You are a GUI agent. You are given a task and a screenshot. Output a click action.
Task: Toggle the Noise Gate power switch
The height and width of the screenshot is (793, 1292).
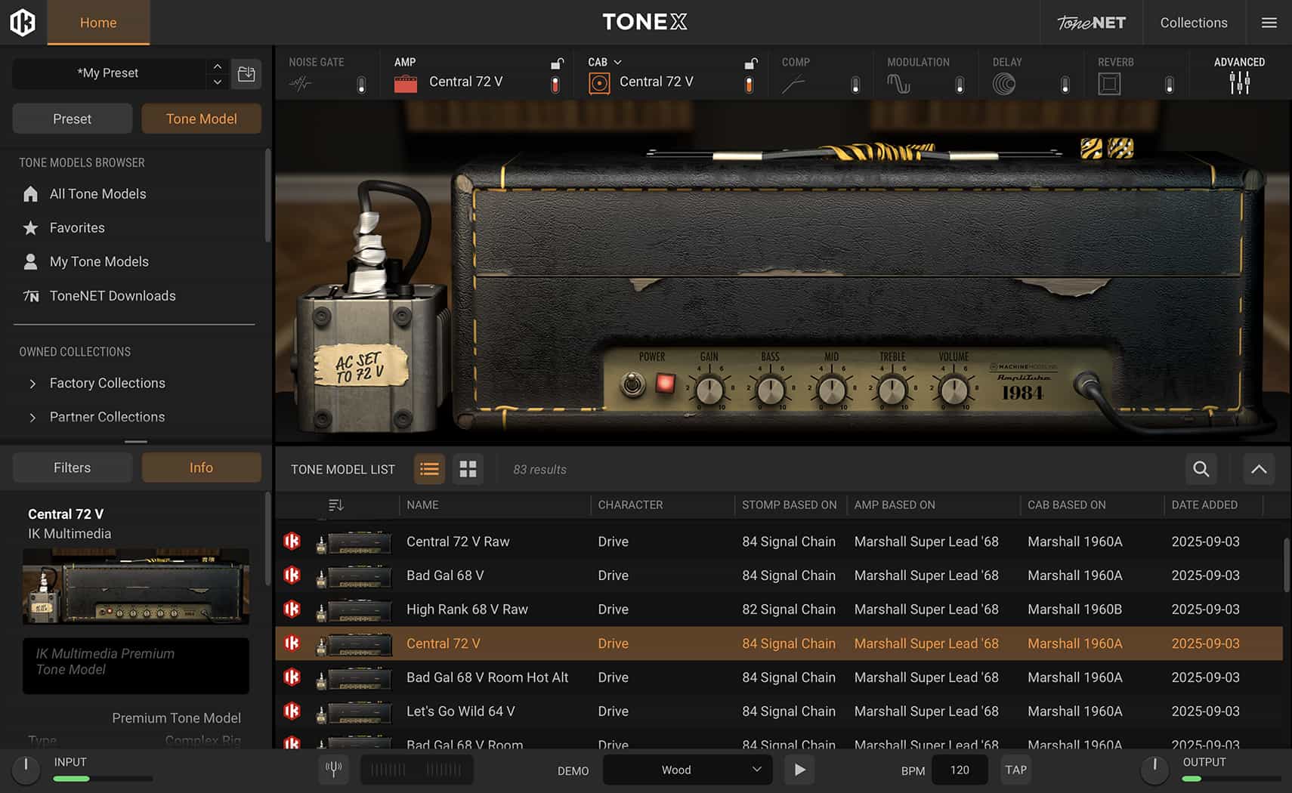tap(361, 85)
